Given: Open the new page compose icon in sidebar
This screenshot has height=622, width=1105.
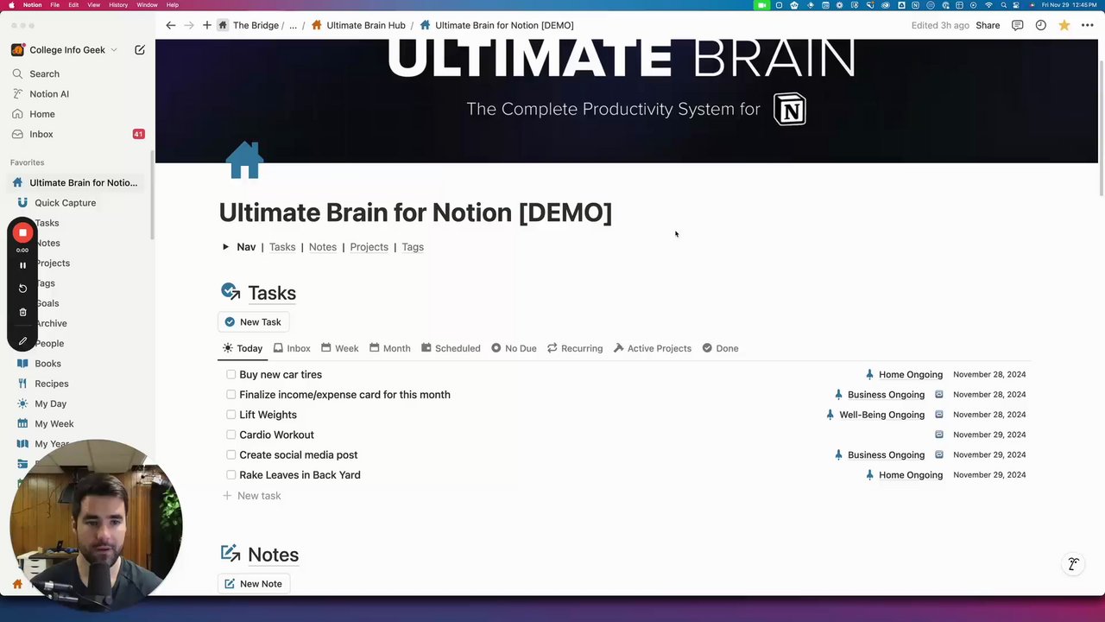Looking at the screenshot, I should click(140, 50).
